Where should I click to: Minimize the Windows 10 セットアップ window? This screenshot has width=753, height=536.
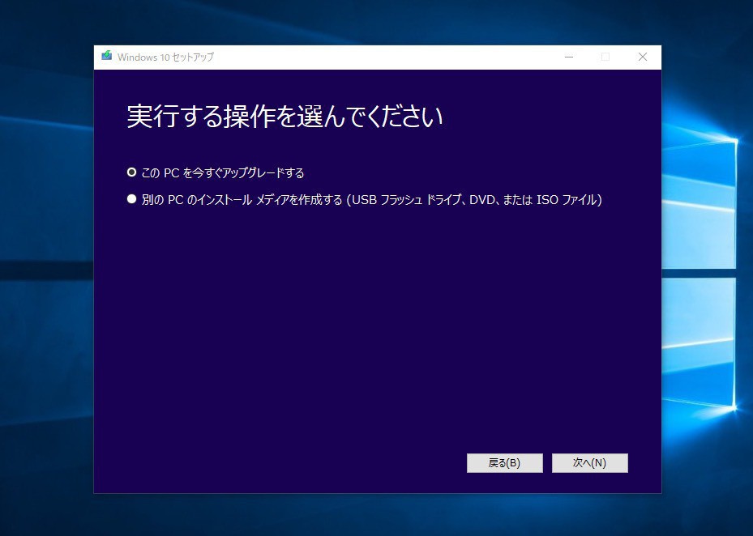click(569, 57)
